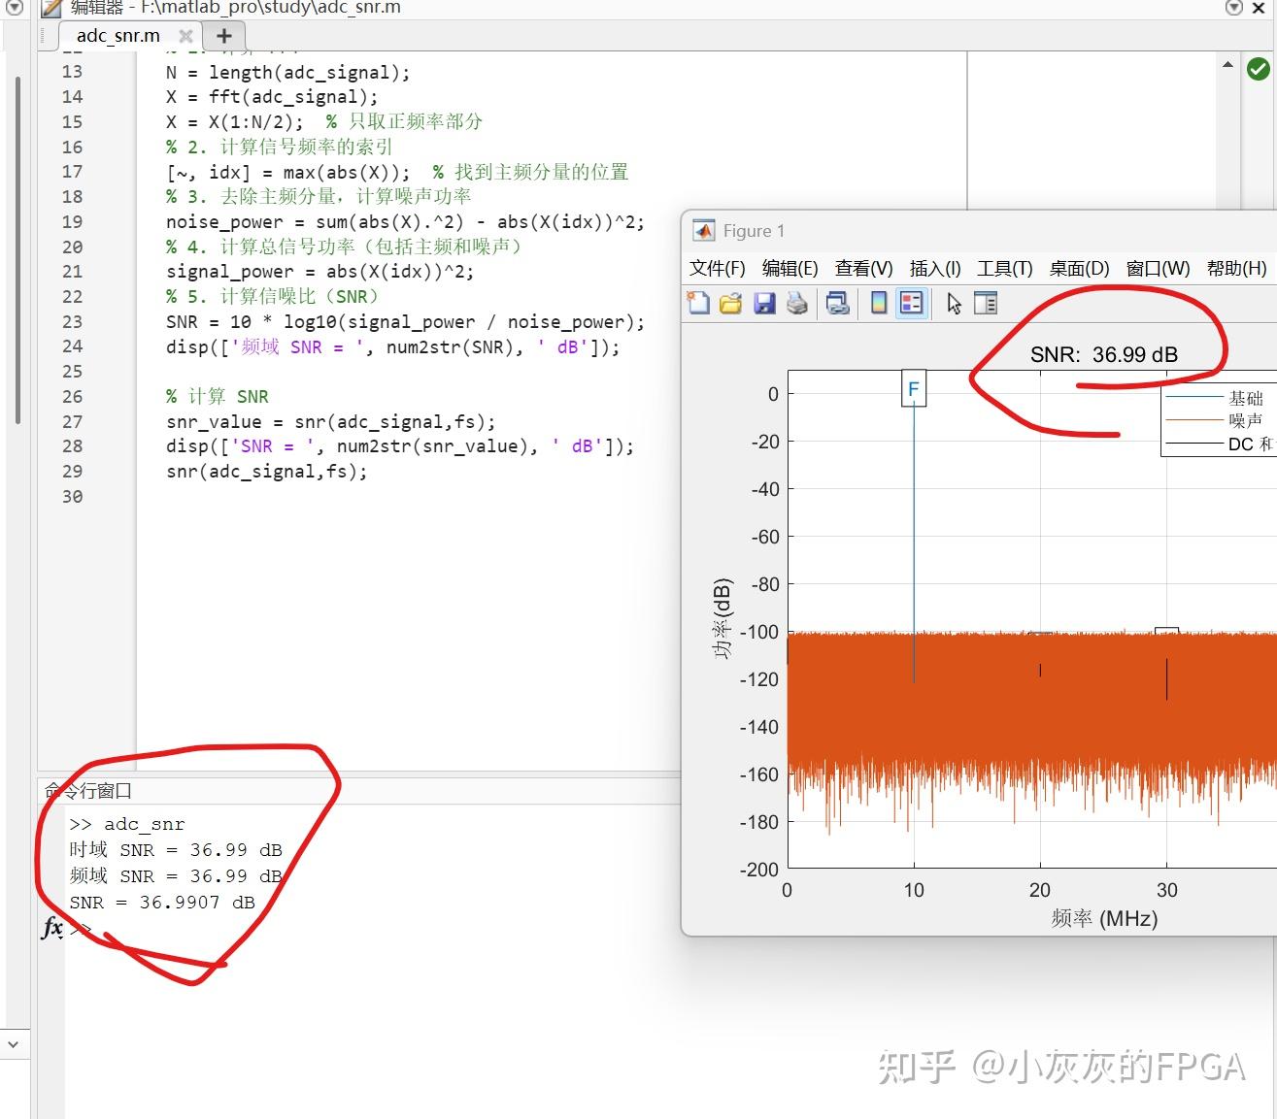
Task: Print the figure with the printer icon
Action: point(797,304)
